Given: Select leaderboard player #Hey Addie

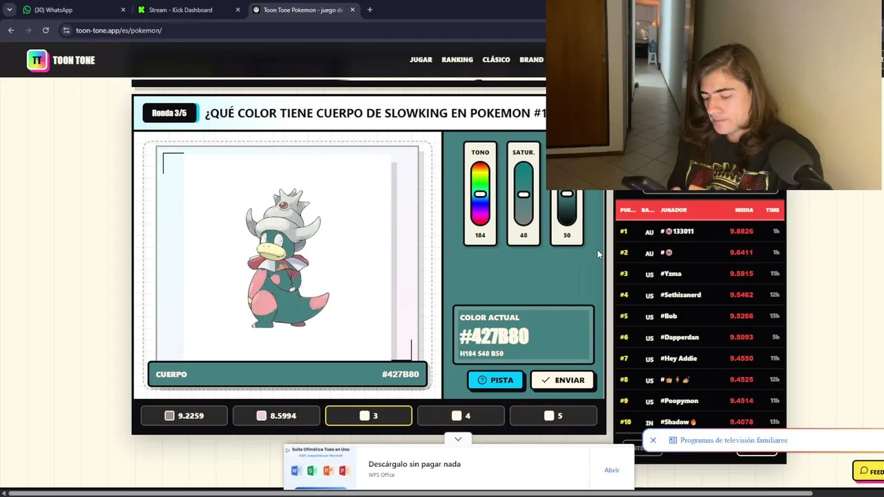Looking at the screenshot, I should tap(678, 359).
